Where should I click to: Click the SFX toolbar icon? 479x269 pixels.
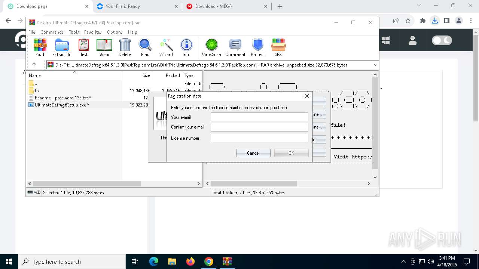278,47
